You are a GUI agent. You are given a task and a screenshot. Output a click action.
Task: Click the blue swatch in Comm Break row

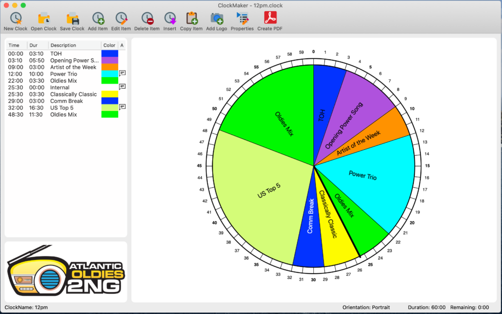coord(110,101)
